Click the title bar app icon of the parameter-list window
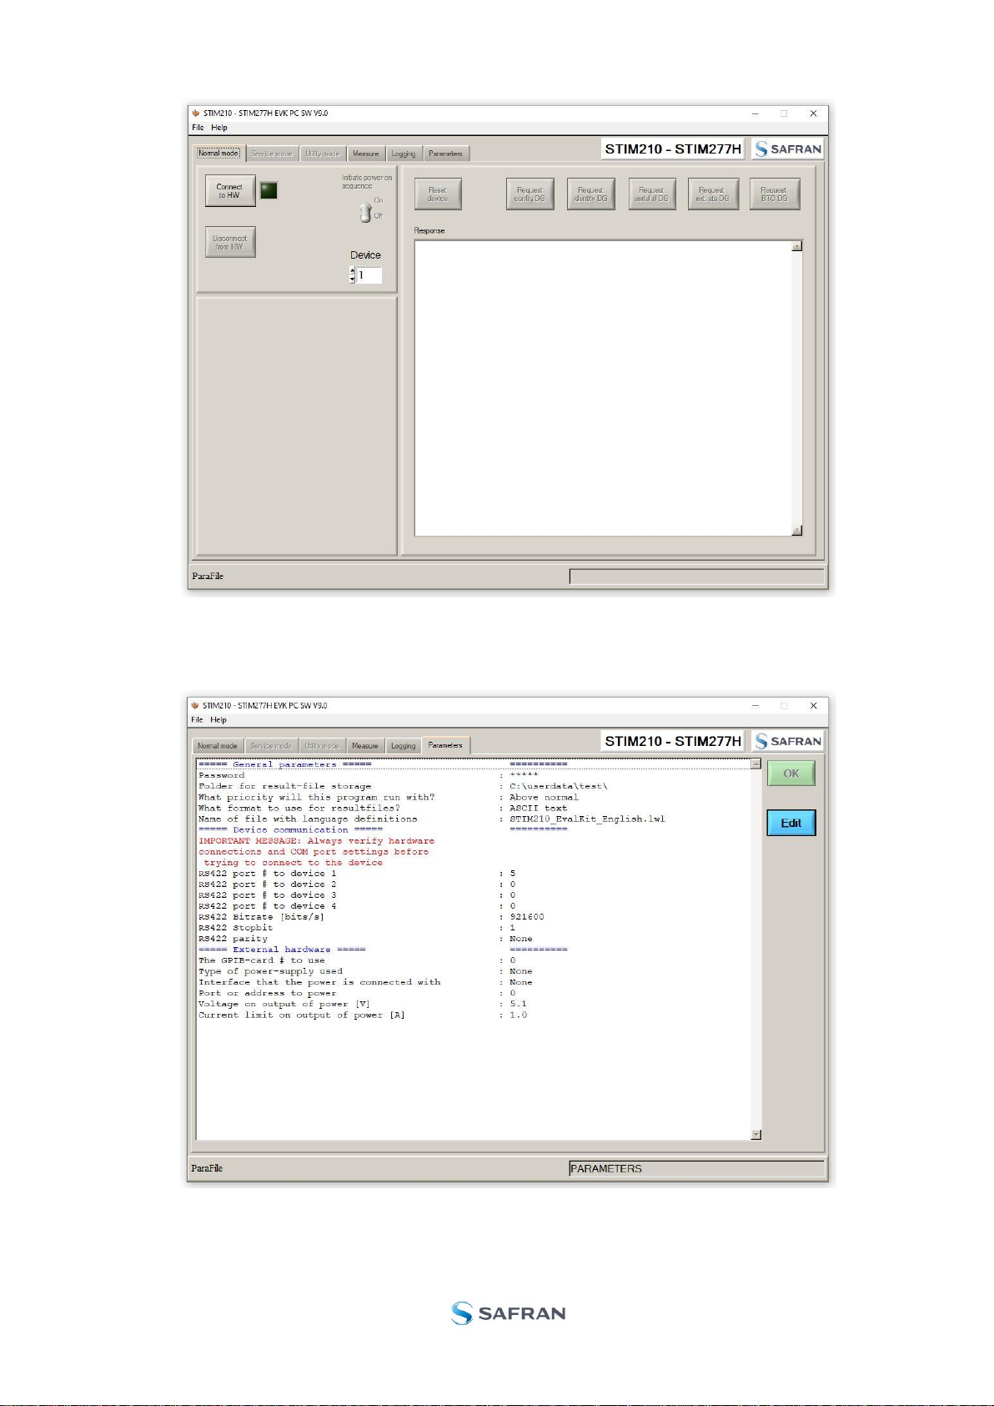This screenshot has width=994, height=1406. coord(195,705)
